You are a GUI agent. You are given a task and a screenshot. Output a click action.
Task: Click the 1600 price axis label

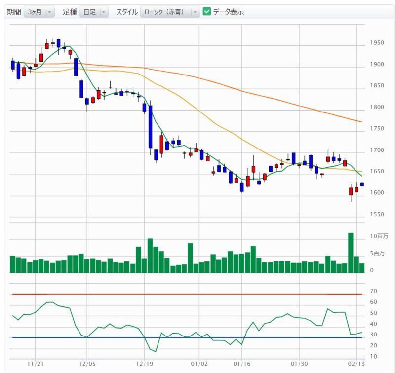tap(377, 193)
